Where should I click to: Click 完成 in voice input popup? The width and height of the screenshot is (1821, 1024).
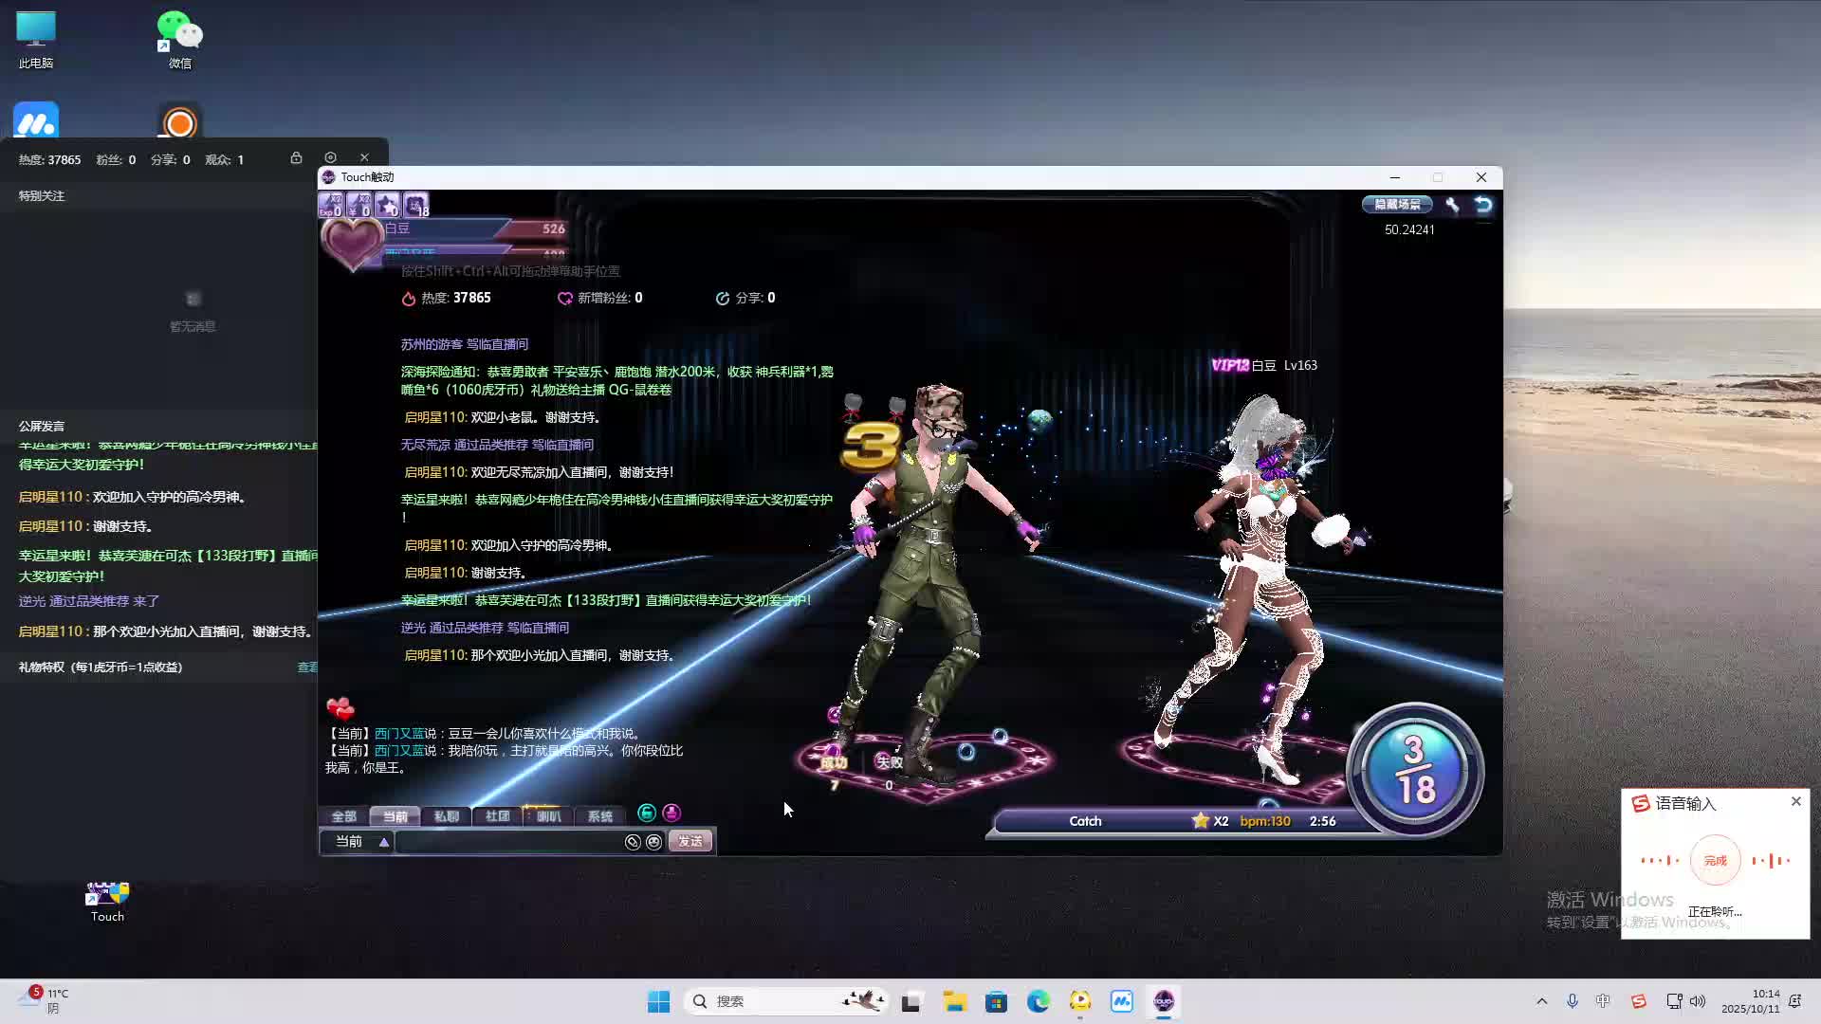coord(1715,861)
